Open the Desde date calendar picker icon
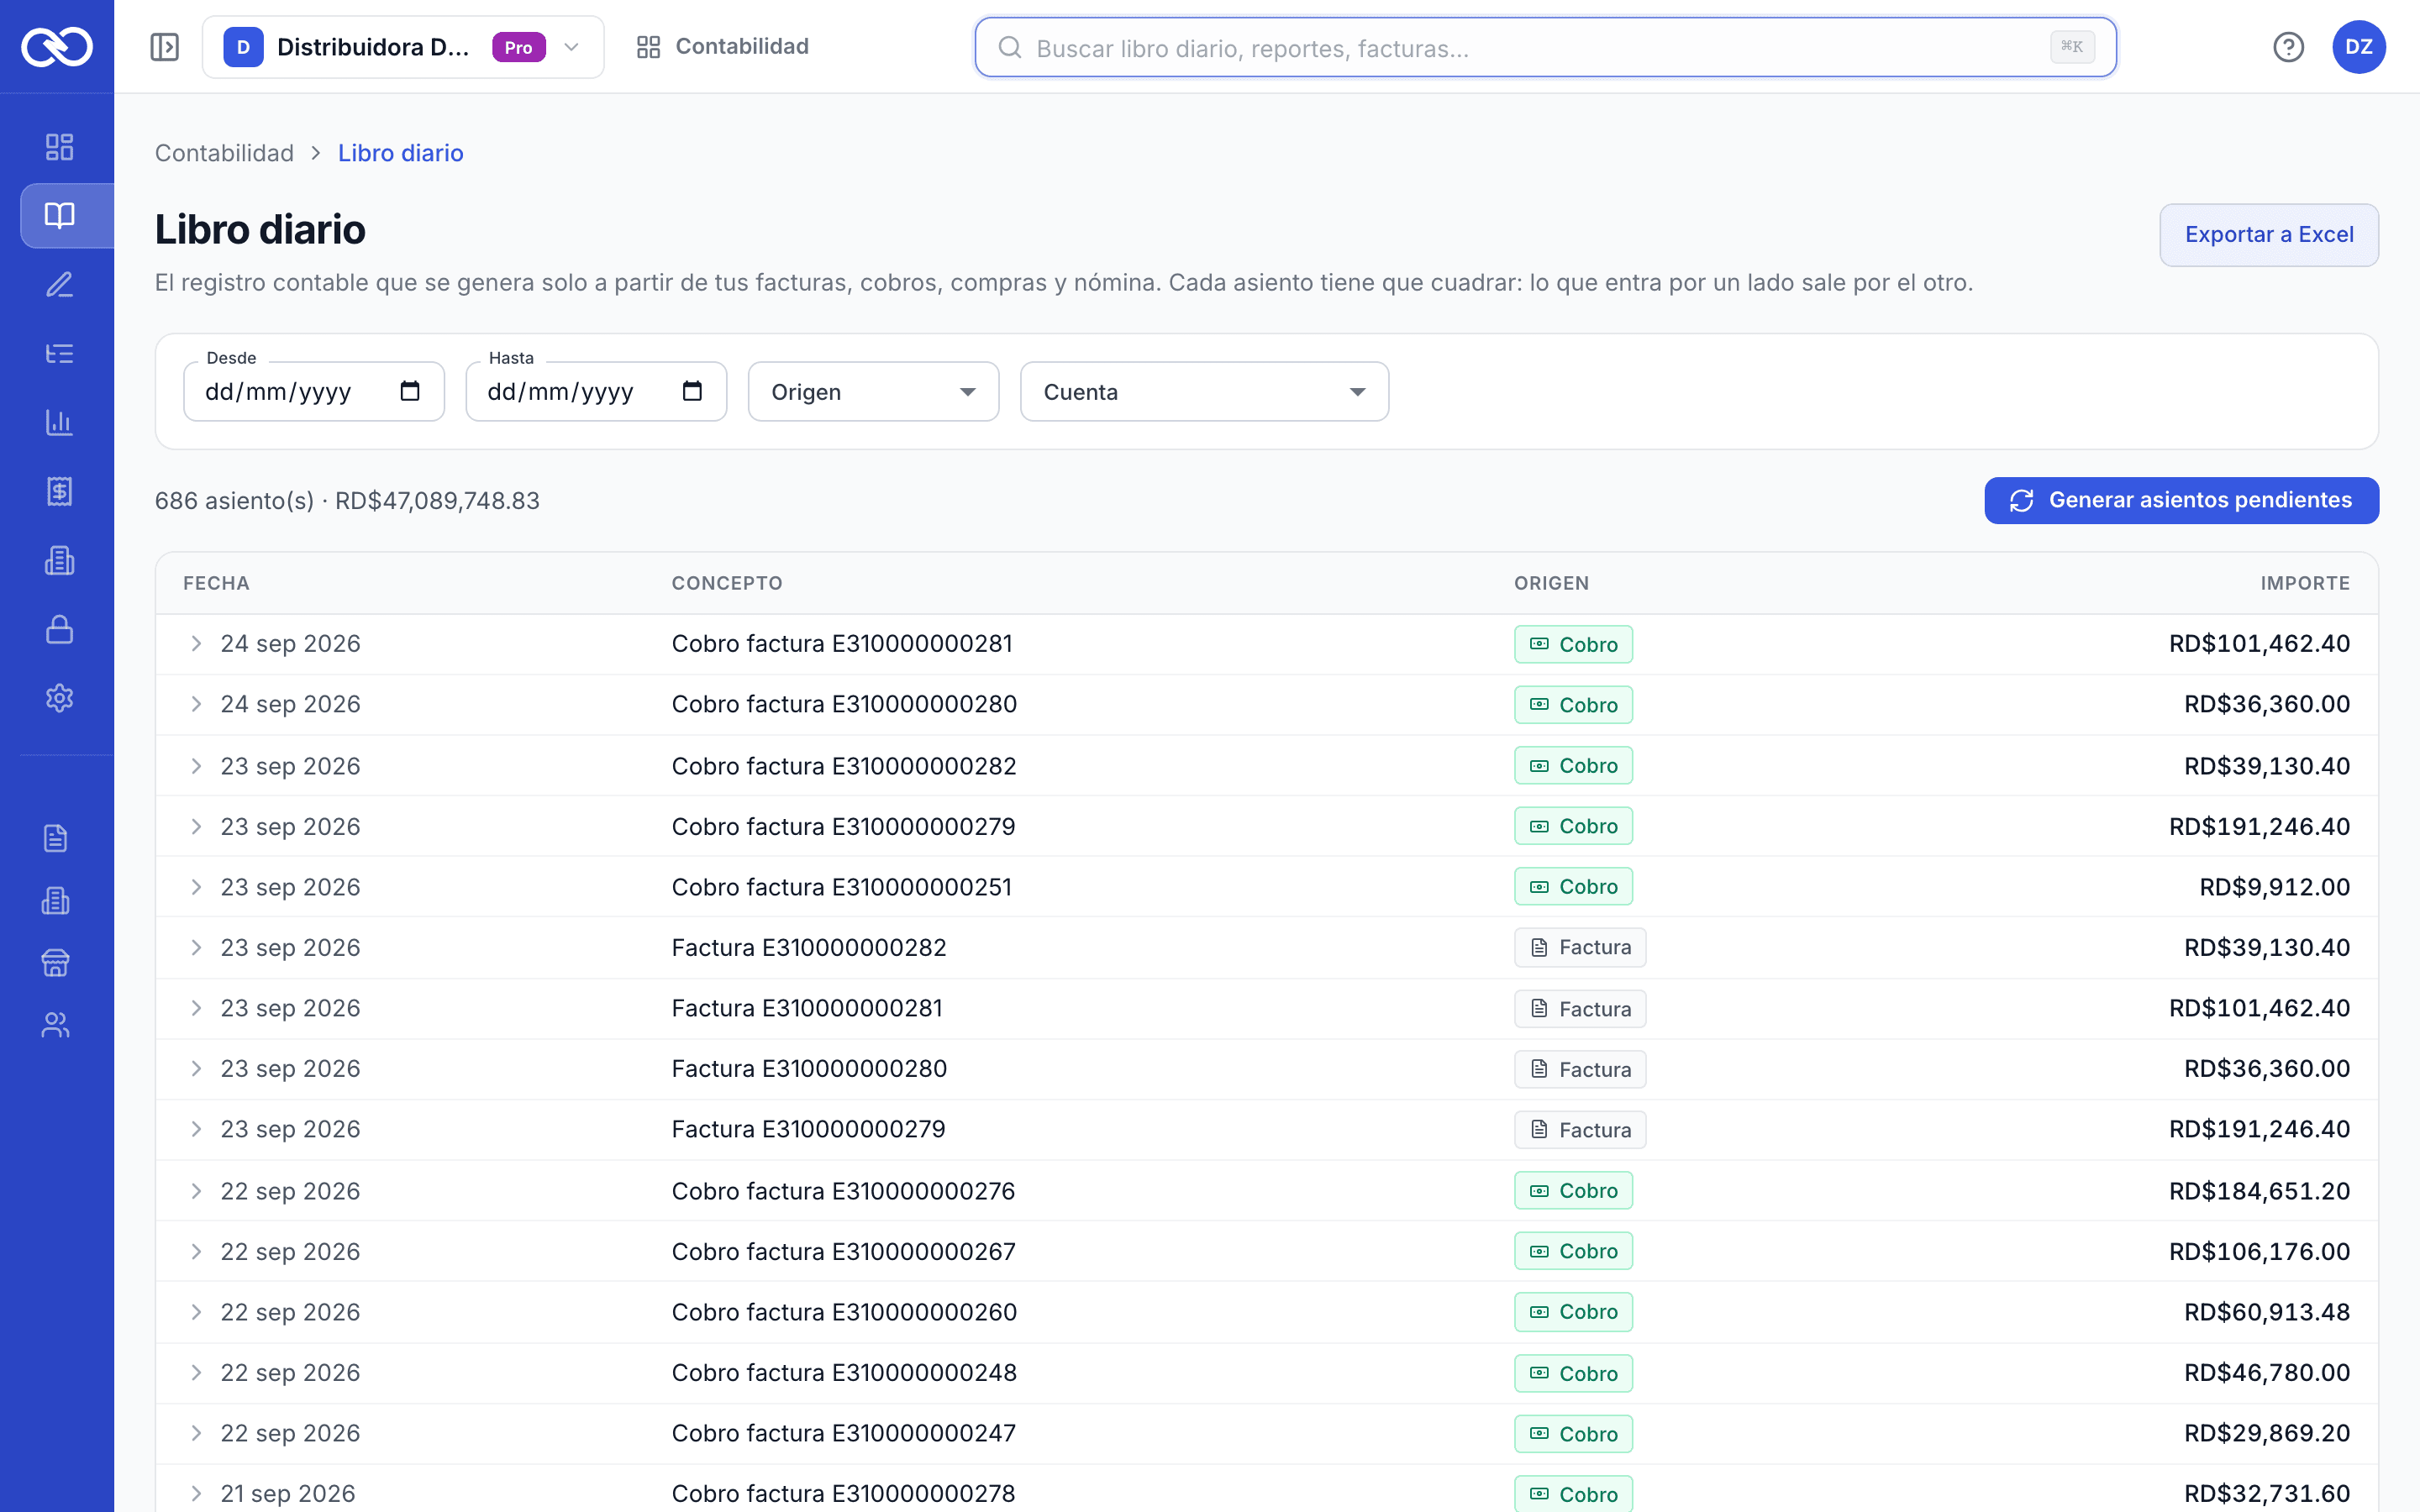This screenshot has width=2420, height=1512. (410, 391)
